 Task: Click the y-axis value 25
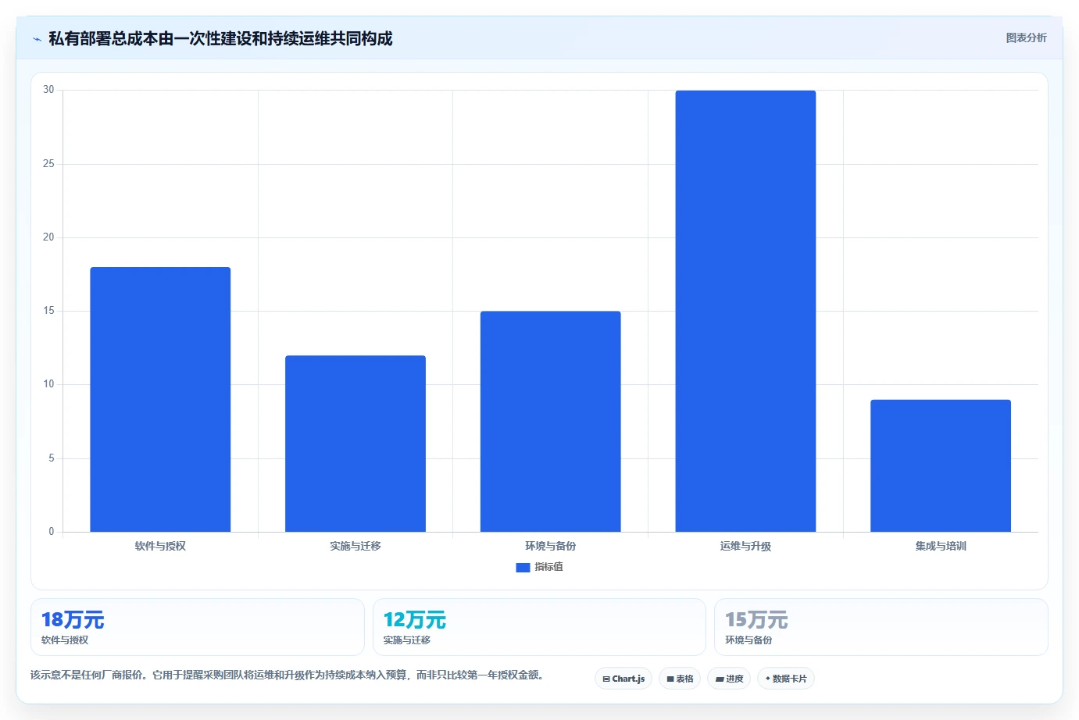48,163
